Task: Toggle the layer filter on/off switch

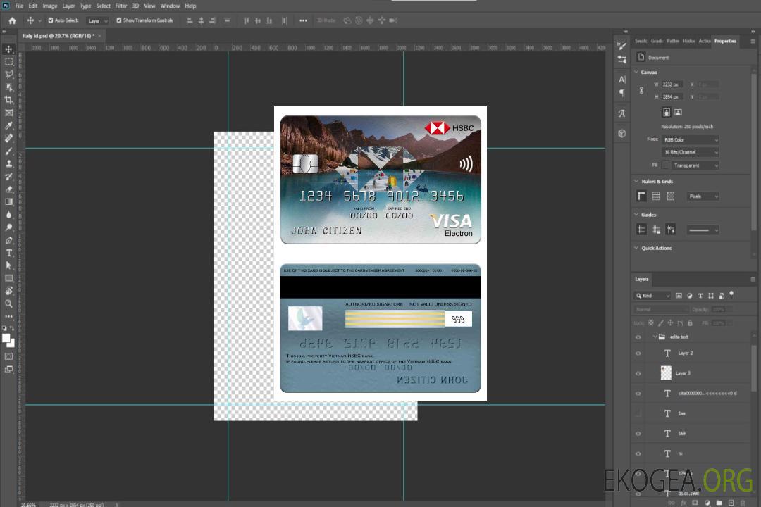Action: tap(731, 294)
